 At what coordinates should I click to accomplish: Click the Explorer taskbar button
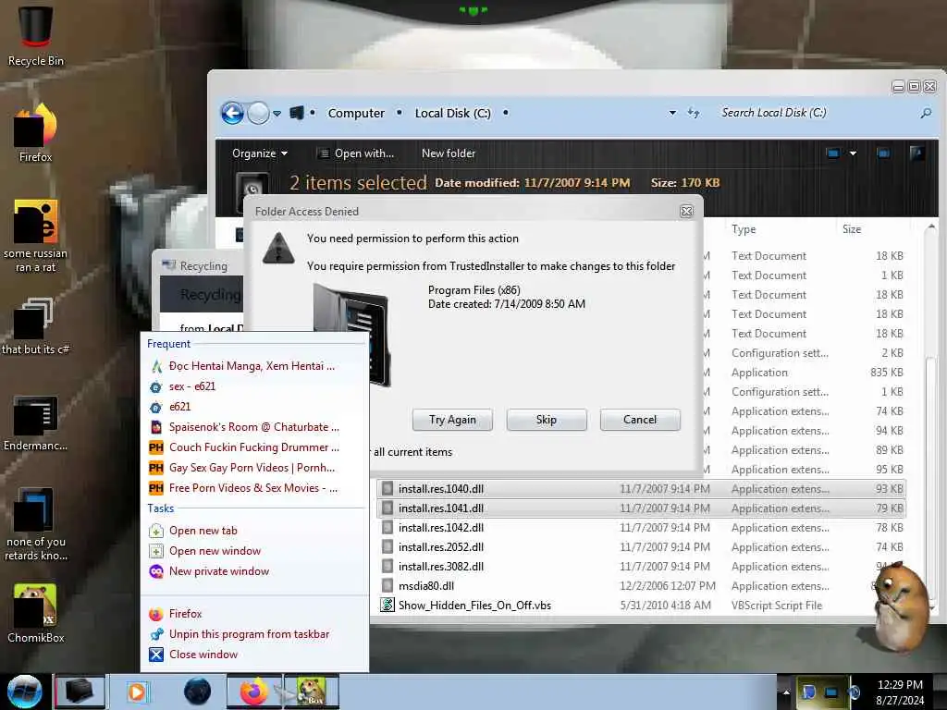[x=80, y=692]
